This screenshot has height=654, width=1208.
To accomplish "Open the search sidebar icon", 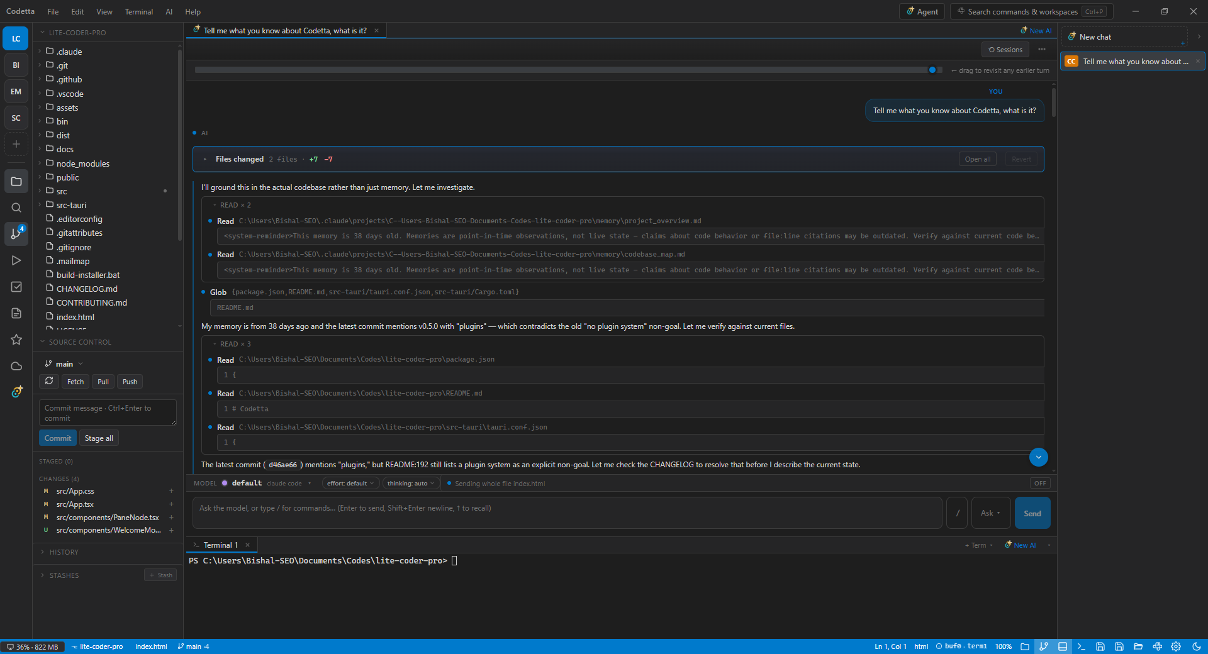I will (16, 208).
